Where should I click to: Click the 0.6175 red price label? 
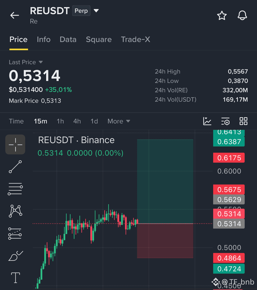pos(229,158)
